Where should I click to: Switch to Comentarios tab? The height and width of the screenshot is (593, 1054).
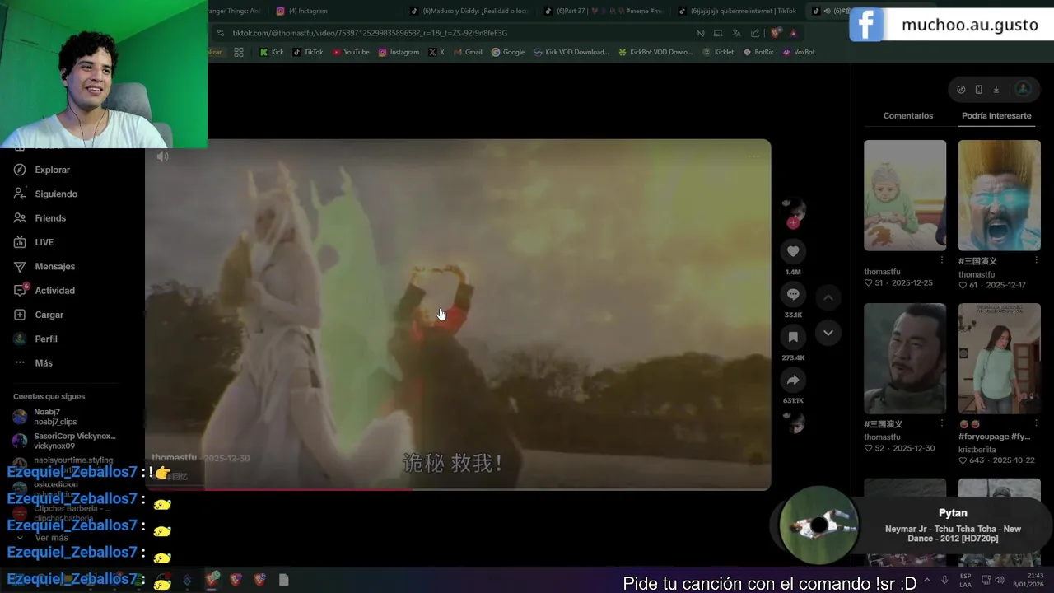pyautogui.click(x=908, y=116)
